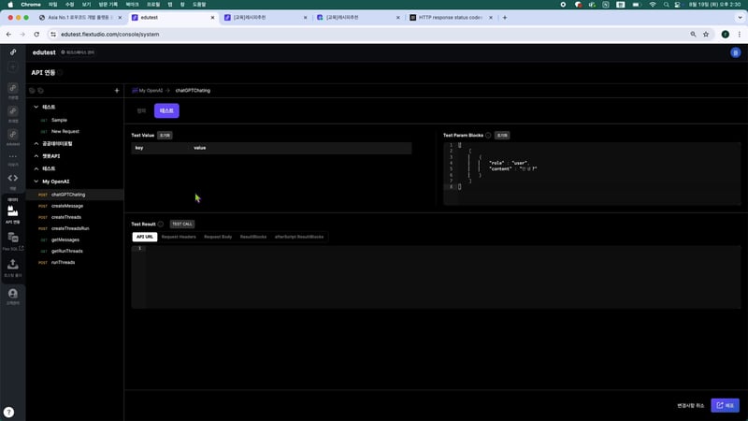
Task: Click the user avatar icon top right
Action: click(x=735, y=53)
